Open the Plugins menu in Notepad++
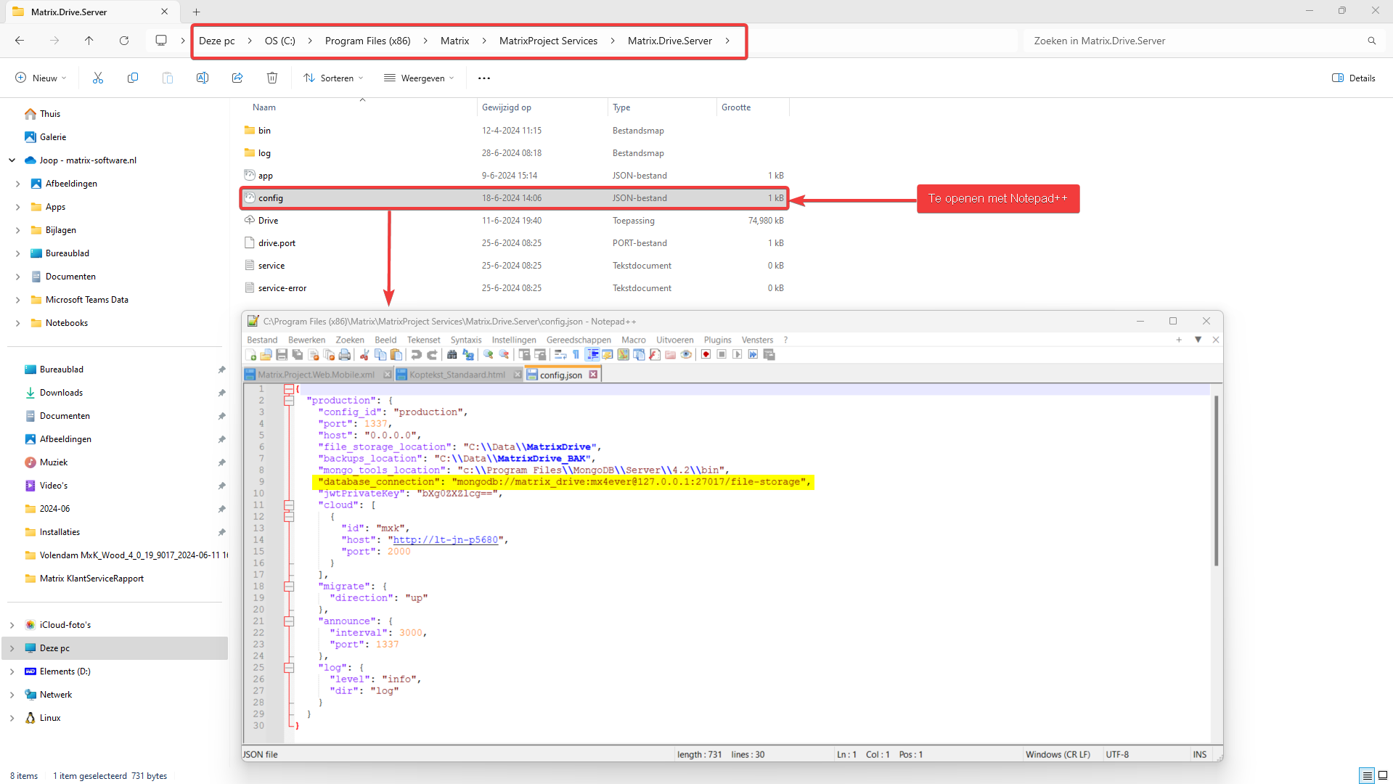1393x784 pixels. coord(717,340)
